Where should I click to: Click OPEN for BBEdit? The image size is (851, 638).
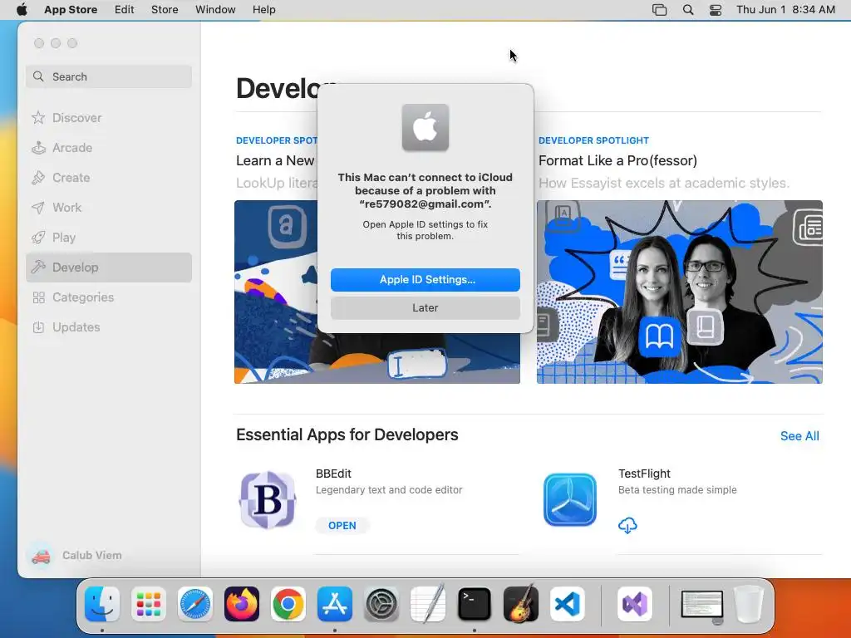tap(342, 526)
